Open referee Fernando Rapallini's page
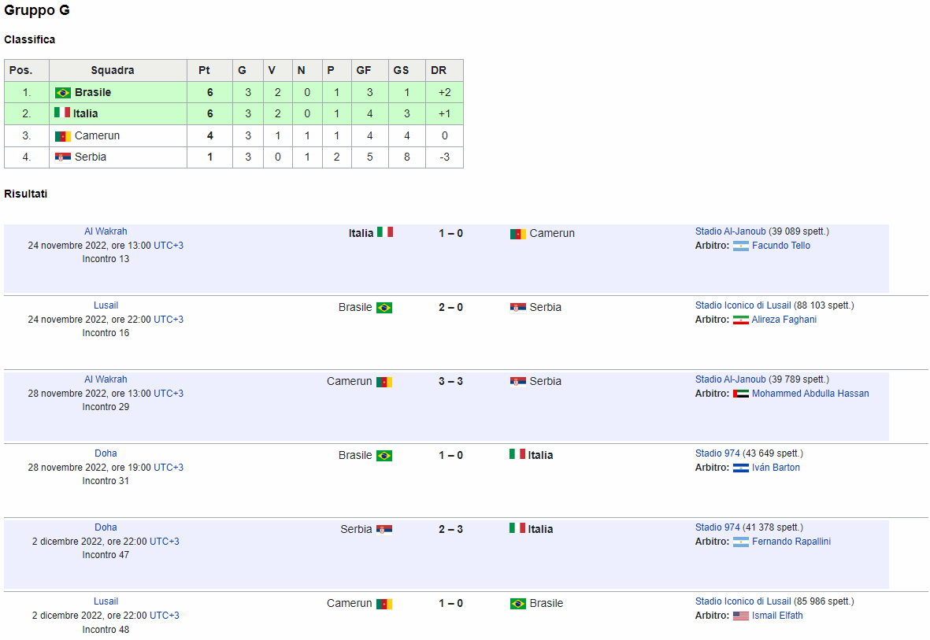 click(791, 542)
